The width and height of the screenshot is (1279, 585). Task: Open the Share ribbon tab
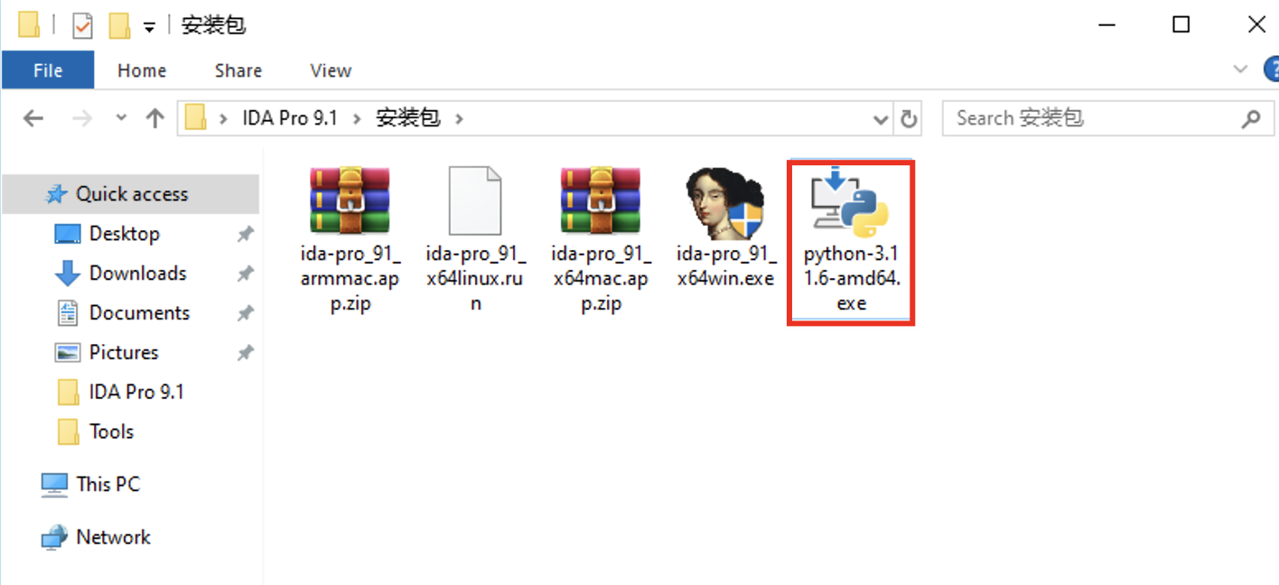pyautogui.click(x=238, y=70)
